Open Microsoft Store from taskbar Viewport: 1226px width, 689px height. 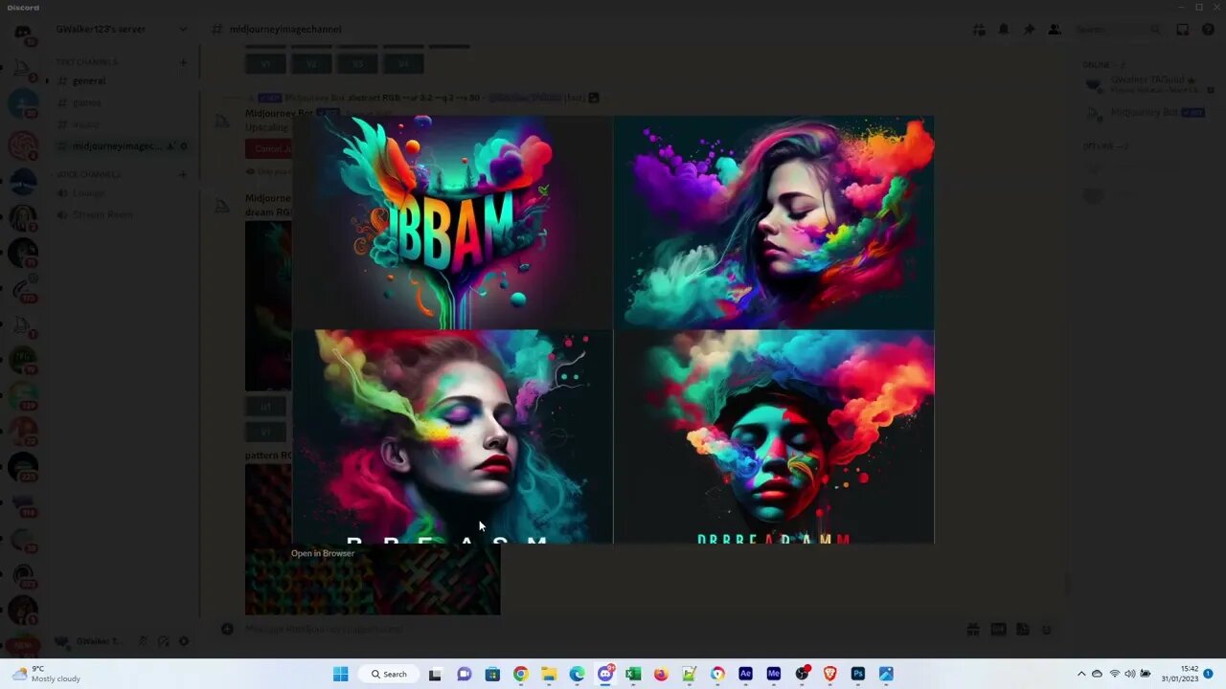tap(492, 674)
